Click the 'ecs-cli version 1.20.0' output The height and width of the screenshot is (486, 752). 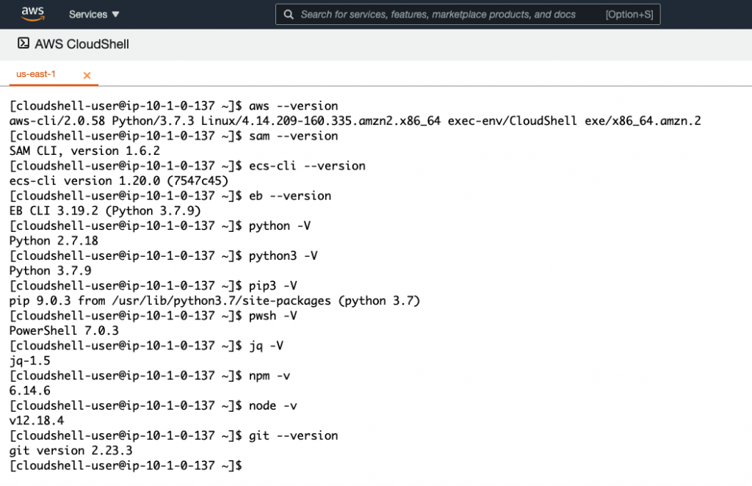(x=119, y=181)
